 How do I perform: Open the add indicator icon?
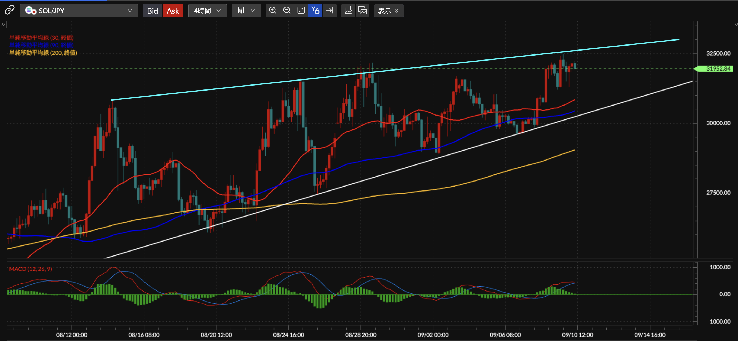pyautogui.click(x=348, y=11)
